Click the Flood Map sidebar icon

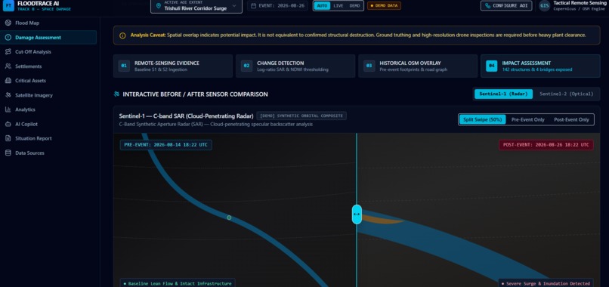tap(8, 23)
